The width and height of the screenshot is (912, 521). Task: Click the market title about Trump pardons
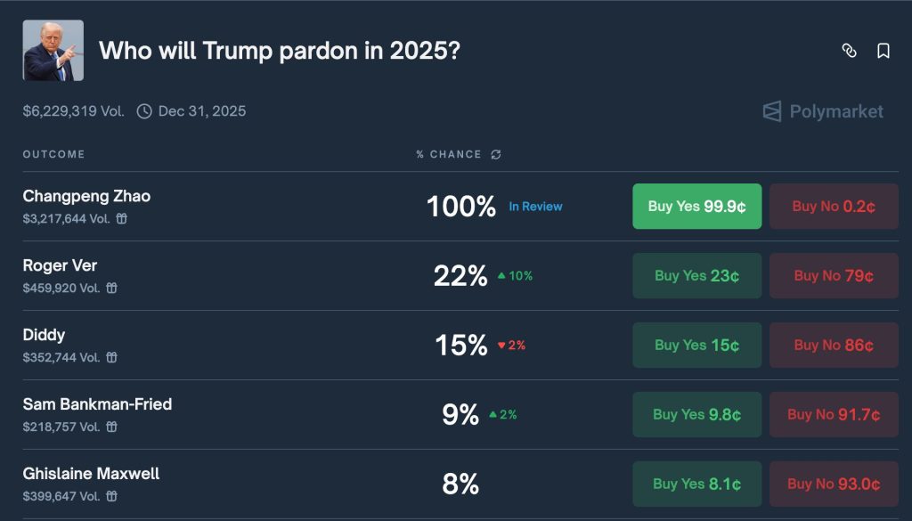[x=279, y=51]
